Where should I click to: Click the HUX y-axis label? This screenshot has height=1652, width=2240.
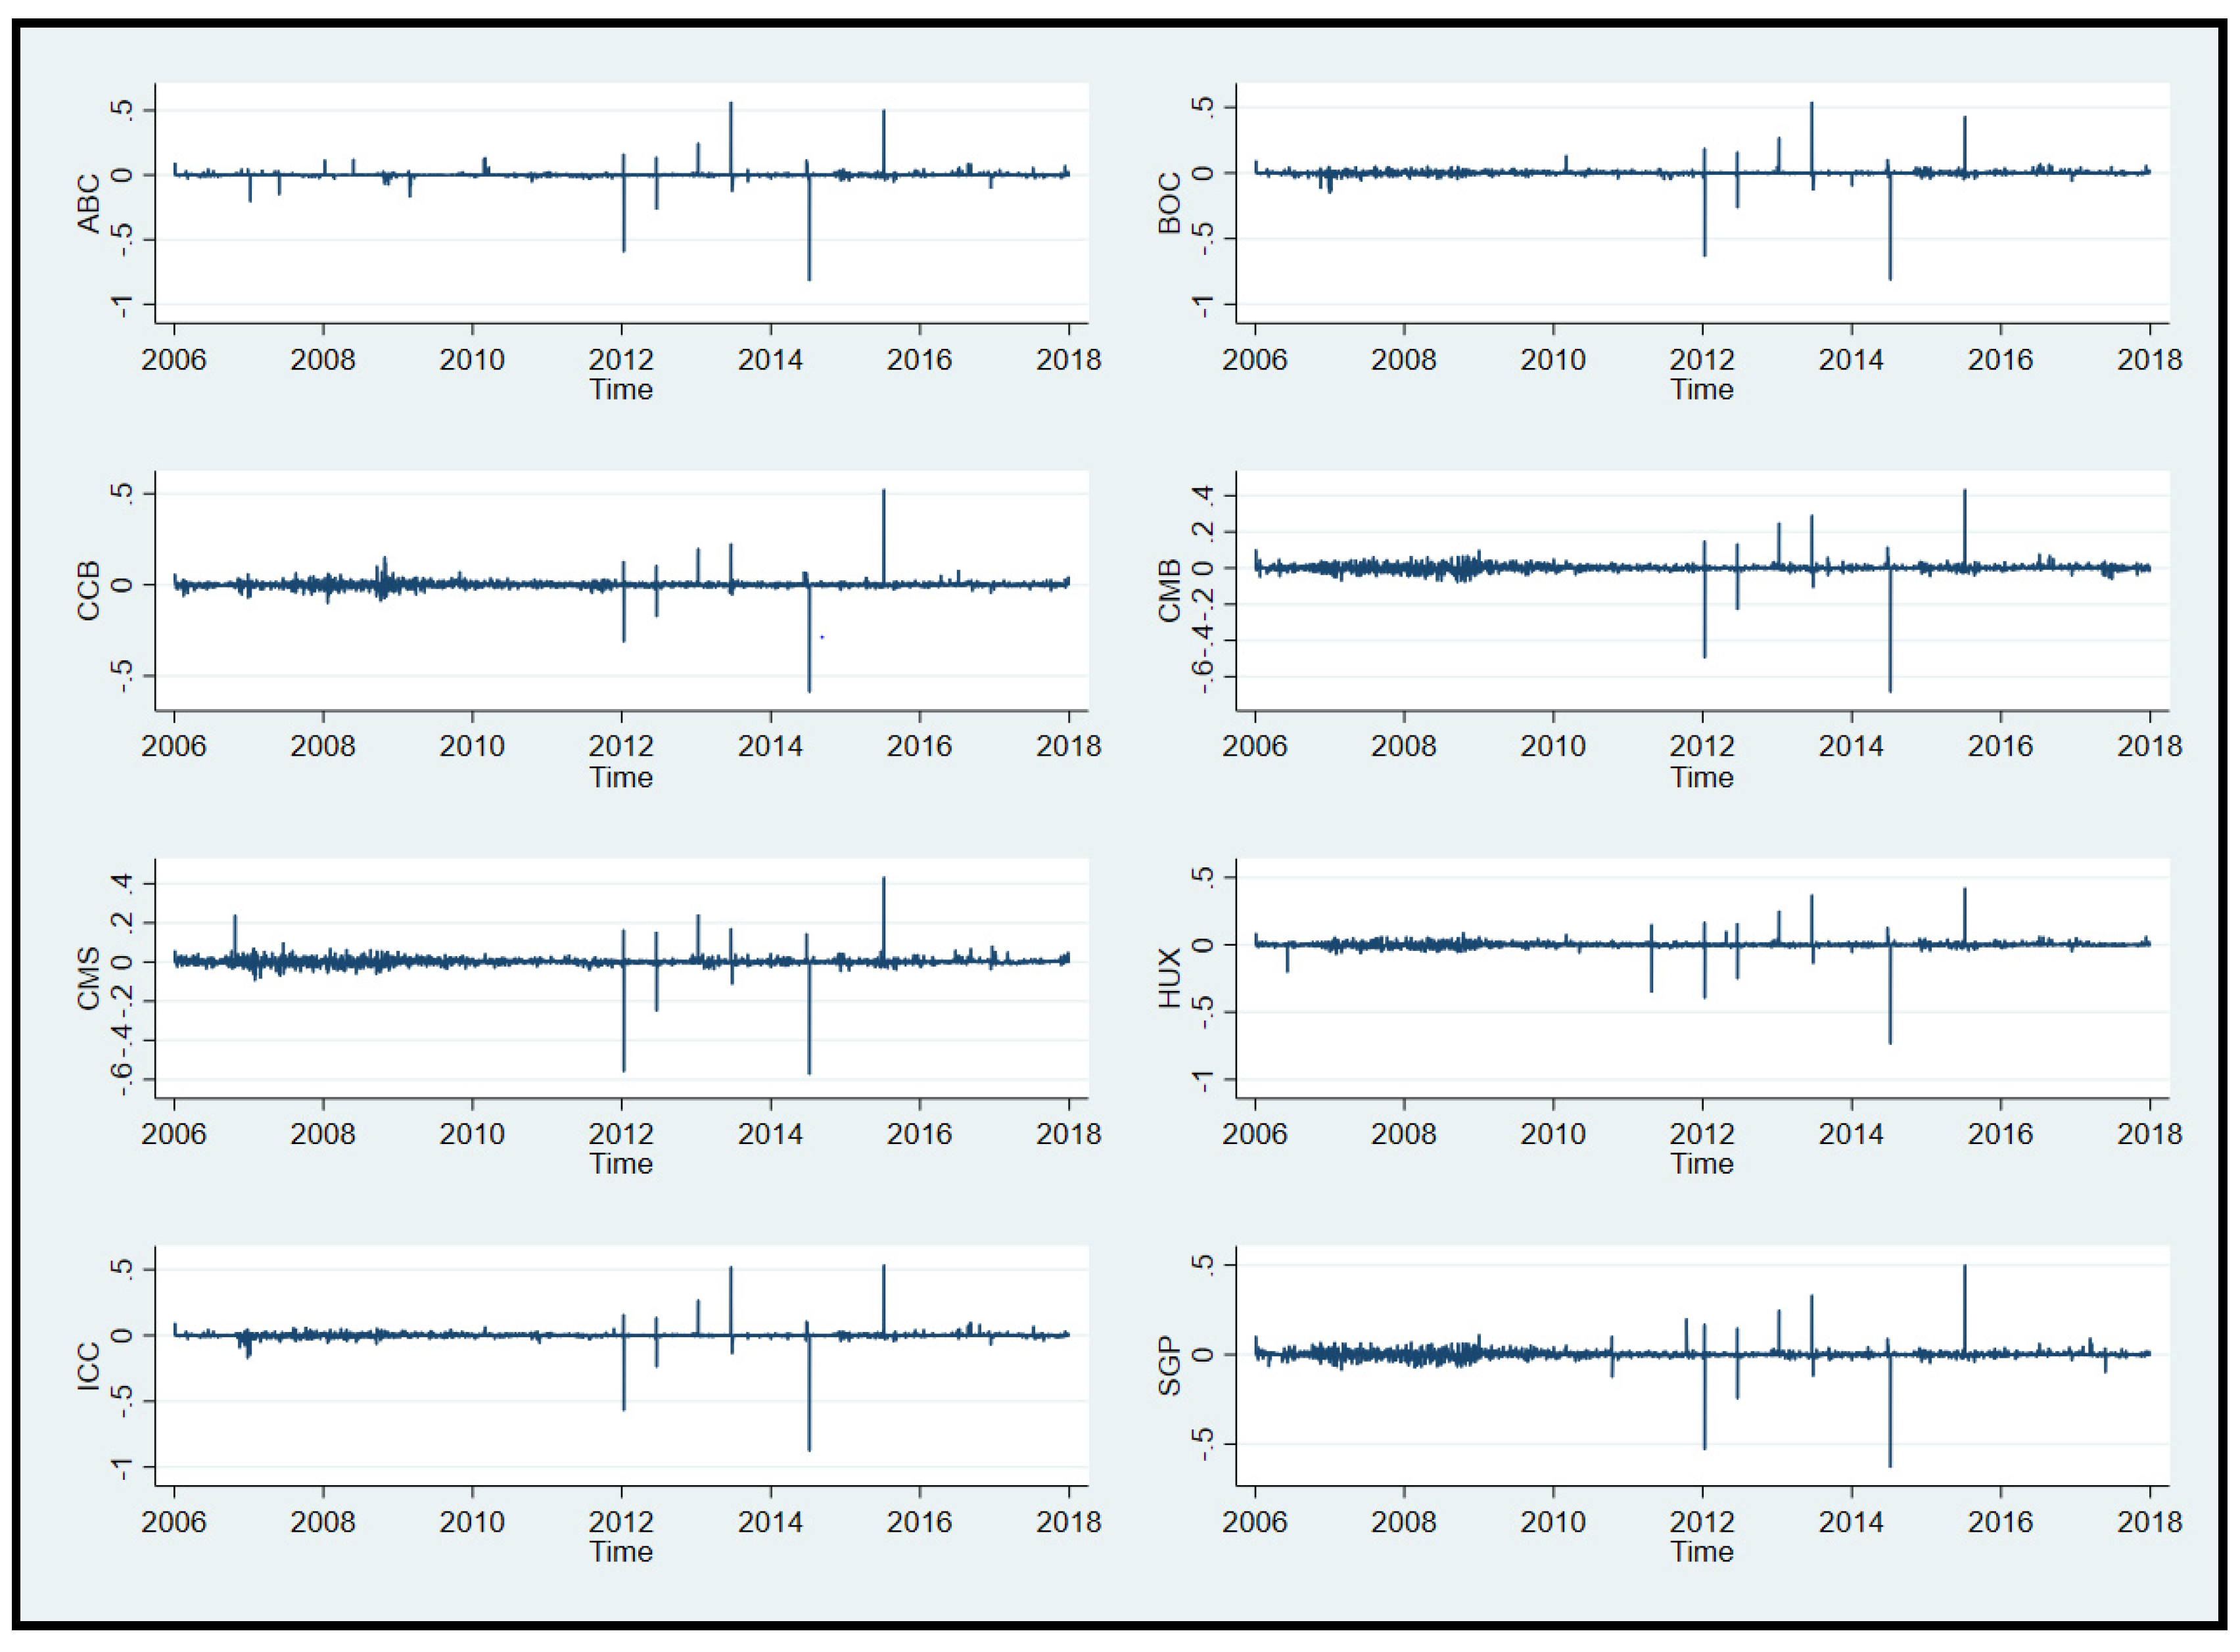tap(1169, 978)
